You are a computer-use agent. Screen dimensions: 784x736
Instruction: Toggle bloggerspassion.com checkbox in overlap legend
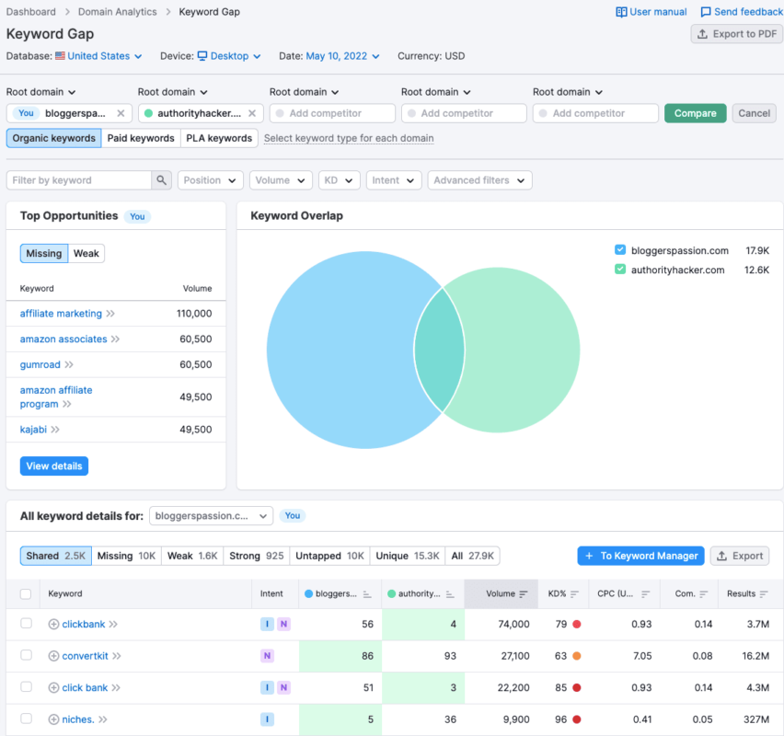[x=620, y=250]
